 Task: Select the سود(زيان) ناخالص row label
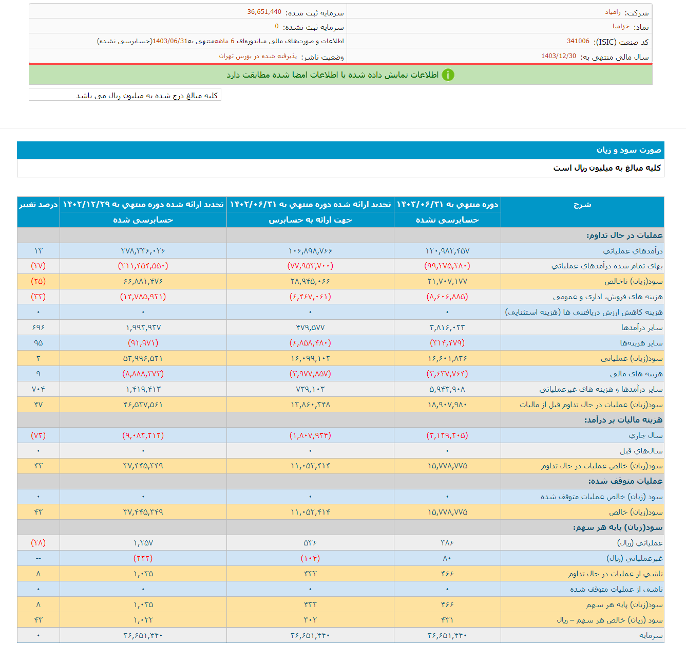tap(633, 282)
